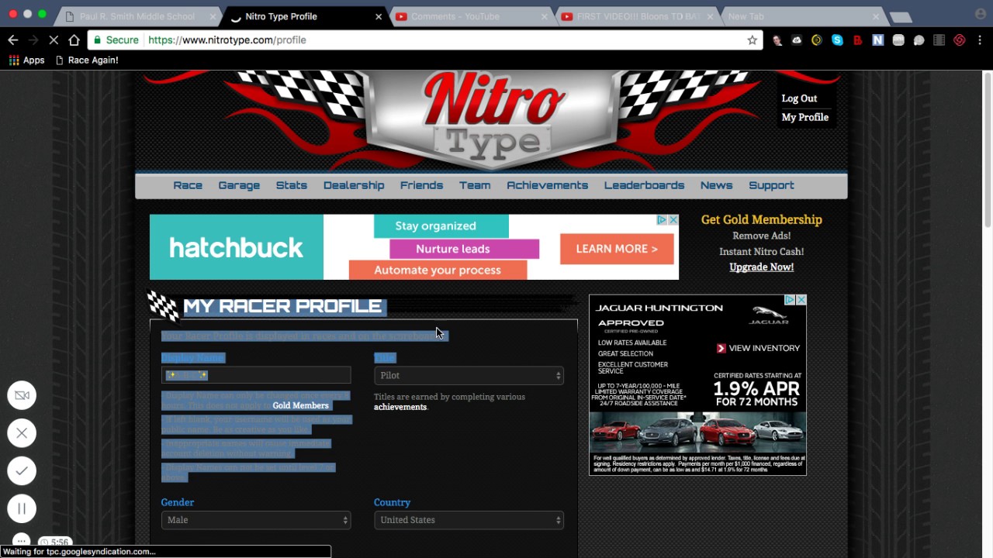Click the Gold Members link
The image size is (993, 558).
300,405
